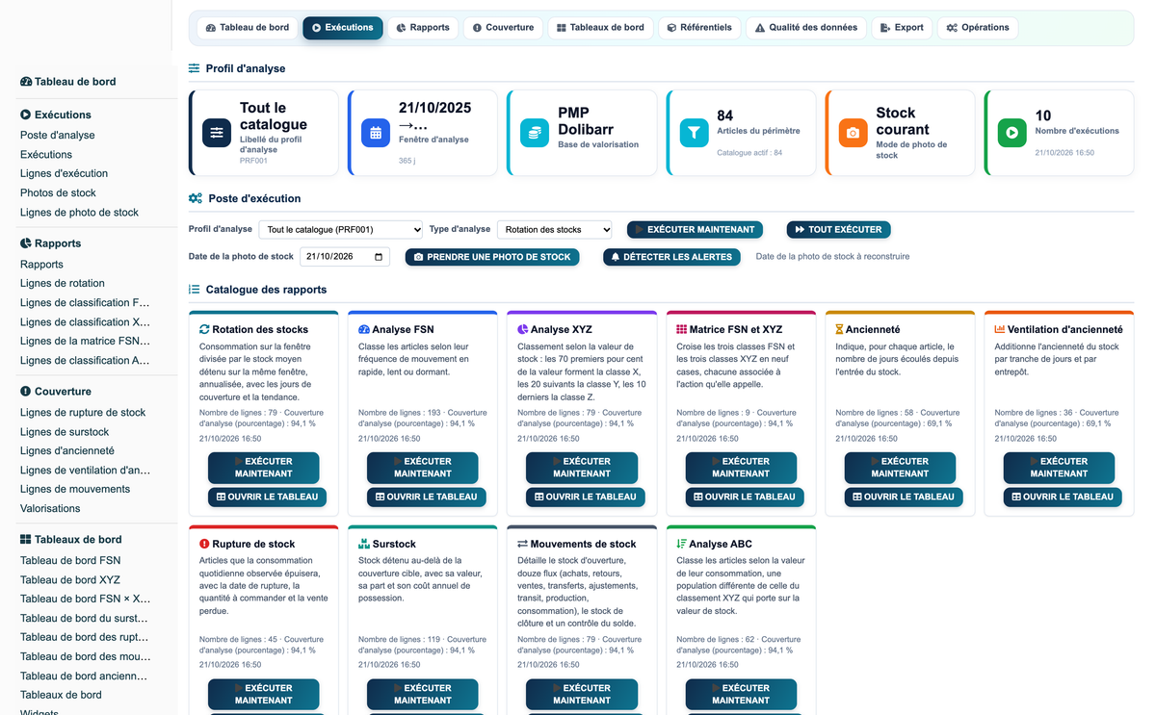Open Lignes de mouvements in the sidebar
Image resolution: width=1156 pixels, height=715 pixels.
75,490
